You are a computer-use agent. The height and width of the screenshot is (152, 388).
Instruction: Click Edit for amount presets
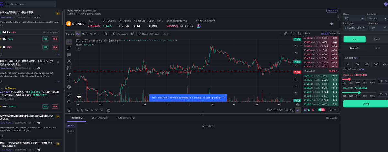click(x=384, y=64)
